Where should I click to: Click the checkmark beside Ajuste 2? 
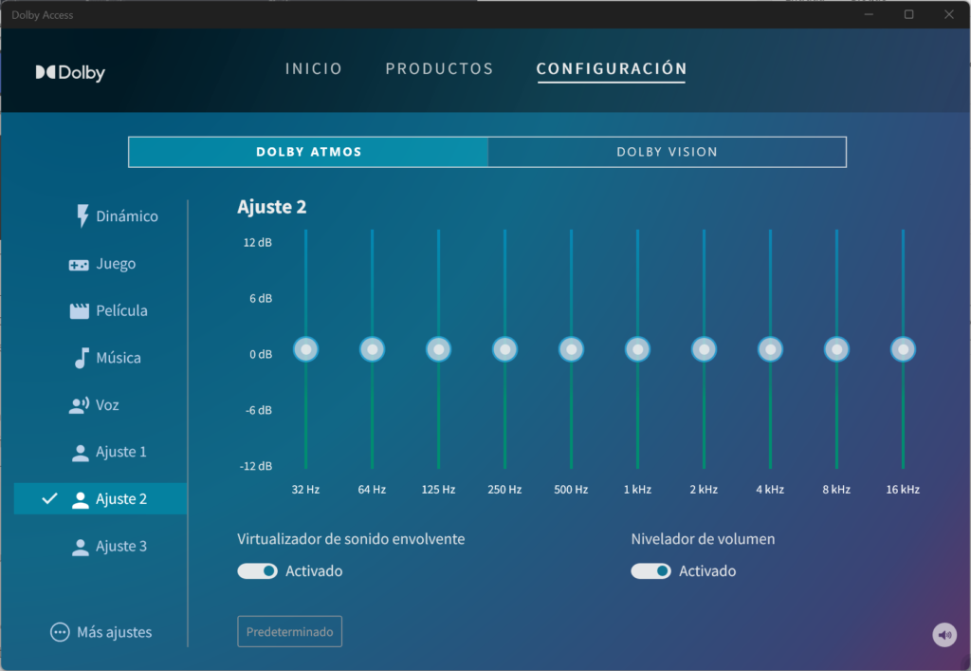pos(49,498)
